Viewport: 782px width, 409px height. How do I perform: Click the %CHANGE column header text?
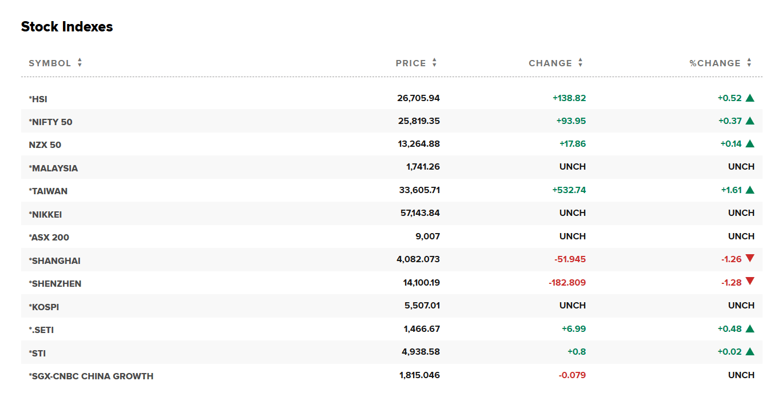(x=715, y=63)
